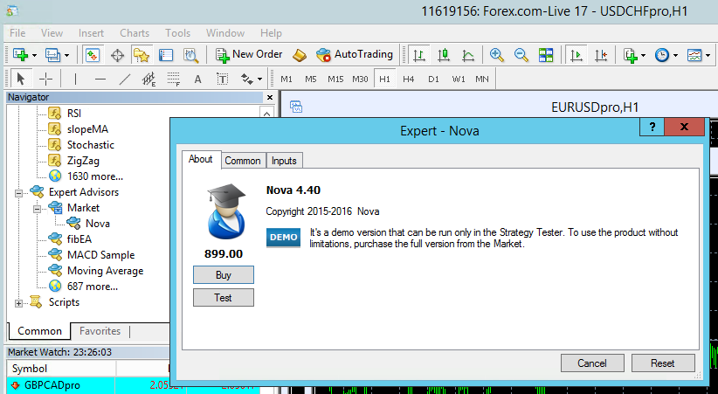
Task: Open the Templates dropdown
Action: 698,55
